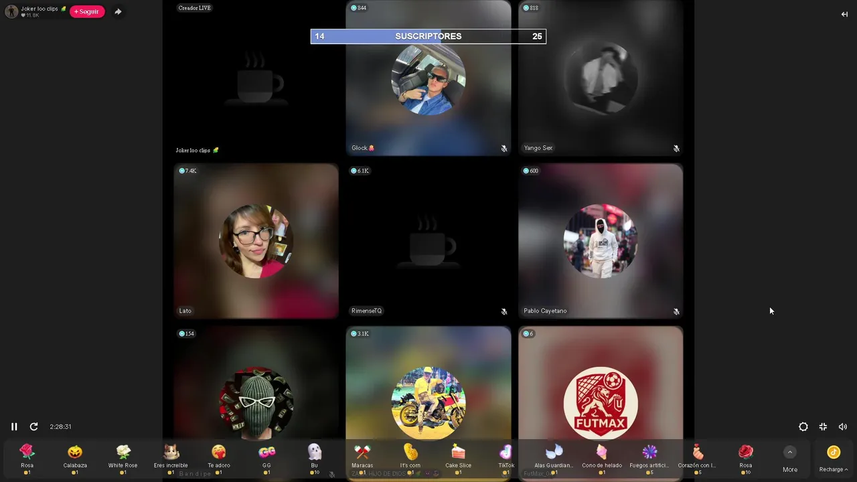Send the Rosa gift costing 1 coin
Viewport: 857px width, 482px height.
point(27,459)
